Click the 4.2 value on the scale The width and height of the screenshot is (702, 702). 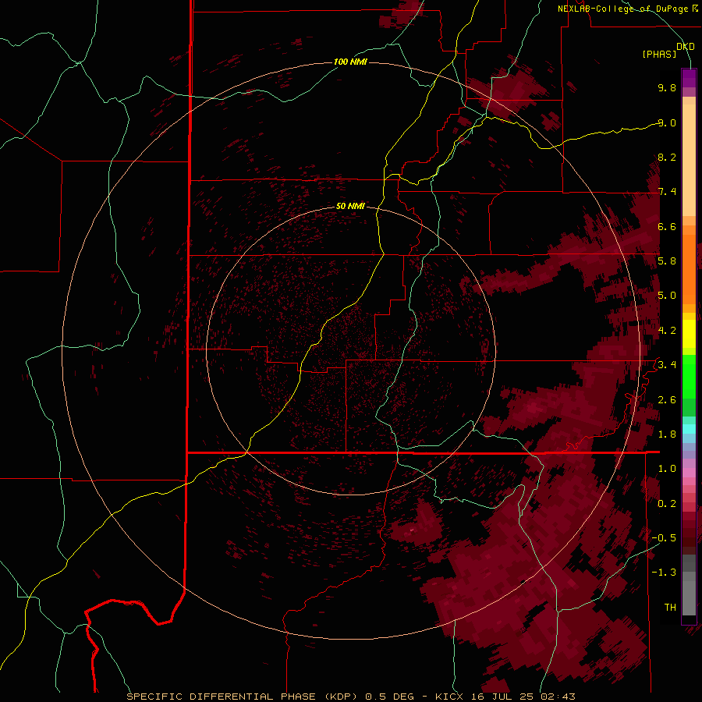pos(667,331)
